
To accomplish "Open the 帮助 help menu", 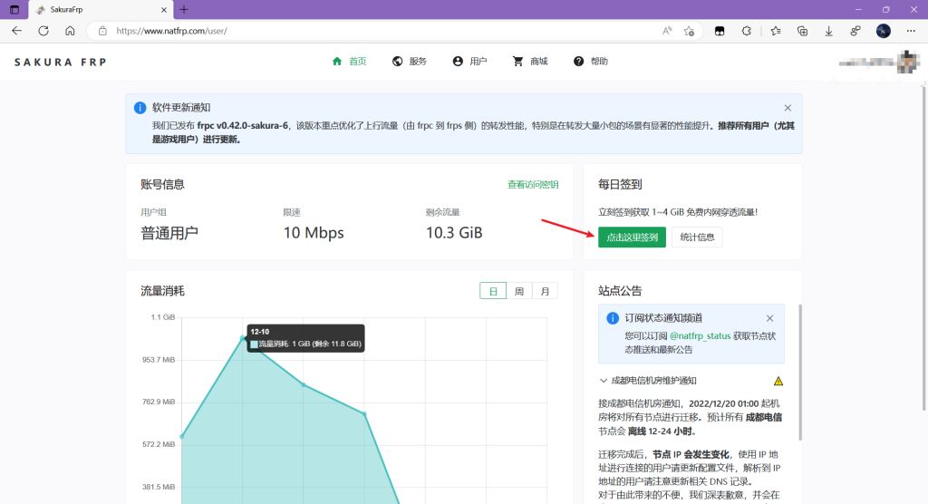I will coord(591,61).
